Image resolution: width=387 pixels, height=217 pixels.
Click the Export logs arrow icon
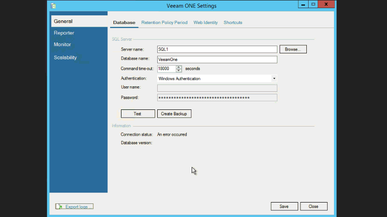coord(59,207)
